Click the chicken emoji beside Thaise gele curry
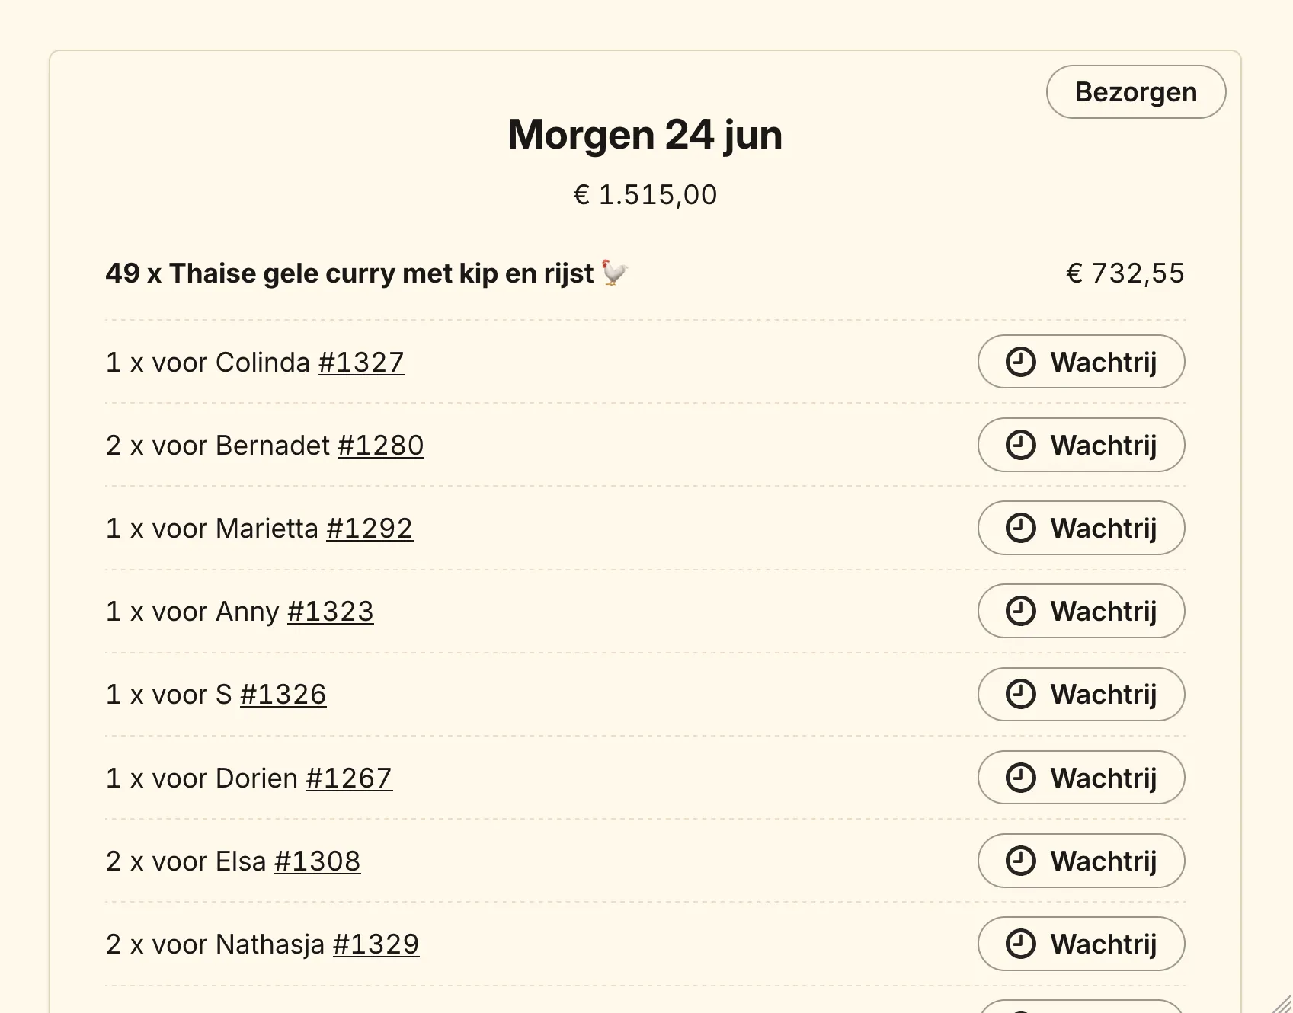Image resolution: width=1293 pixels, height=1013 pixels. (615, 273)
